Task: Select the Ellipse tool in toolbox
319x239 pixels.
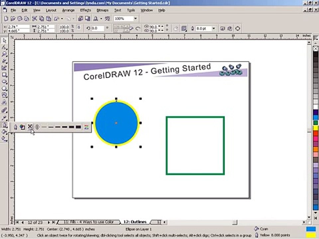Action: pos(4,82)
